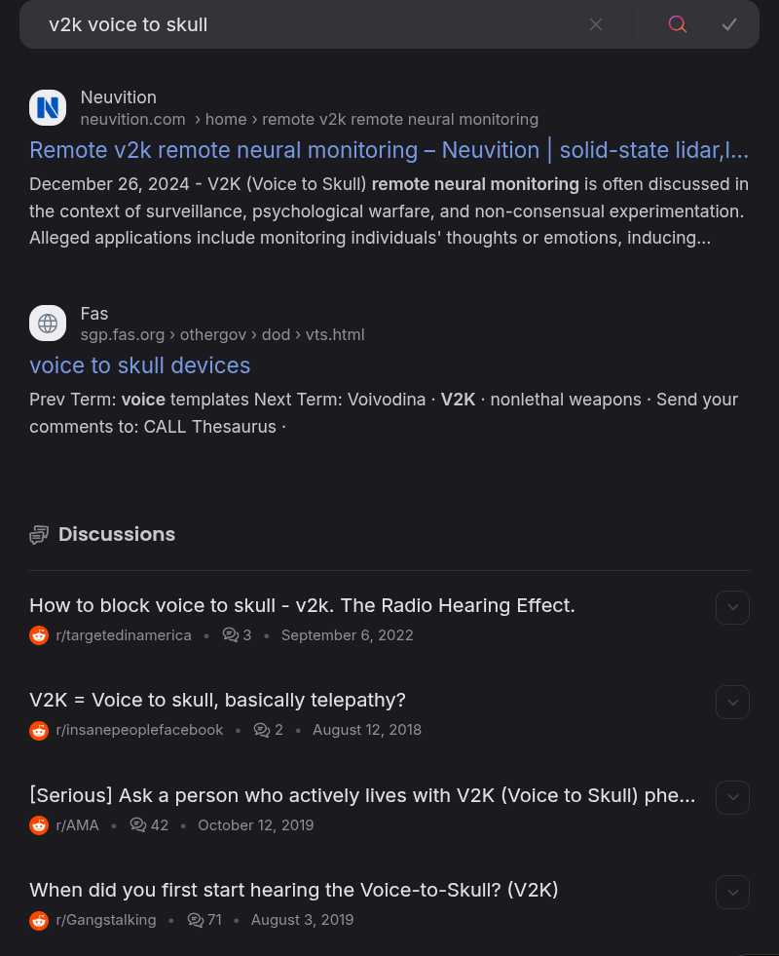Expand "How to block voice to skull" discussion
This screenshot has height=956, width=779.
coord(732,607)
